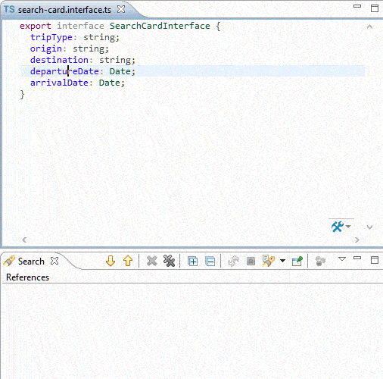Image resolution: width=383 pixels, height=379 pixels.
Task: Open Search view menu triangle
Action: [x=342, y=258]
